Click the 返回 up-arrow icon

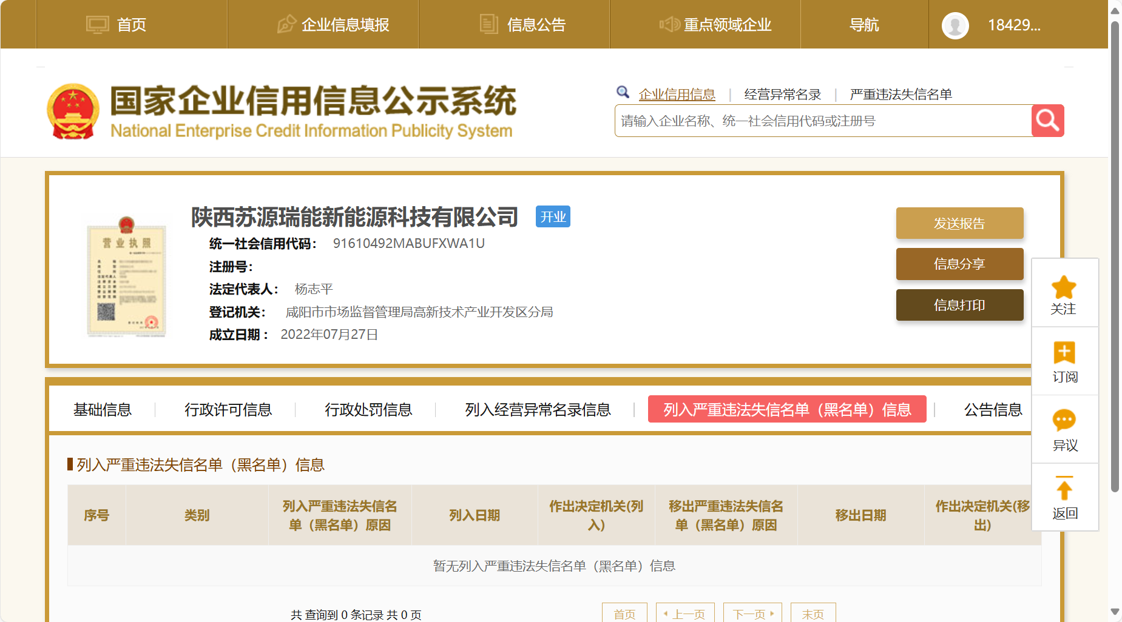pyautogui.click(x=1064, y=489)
